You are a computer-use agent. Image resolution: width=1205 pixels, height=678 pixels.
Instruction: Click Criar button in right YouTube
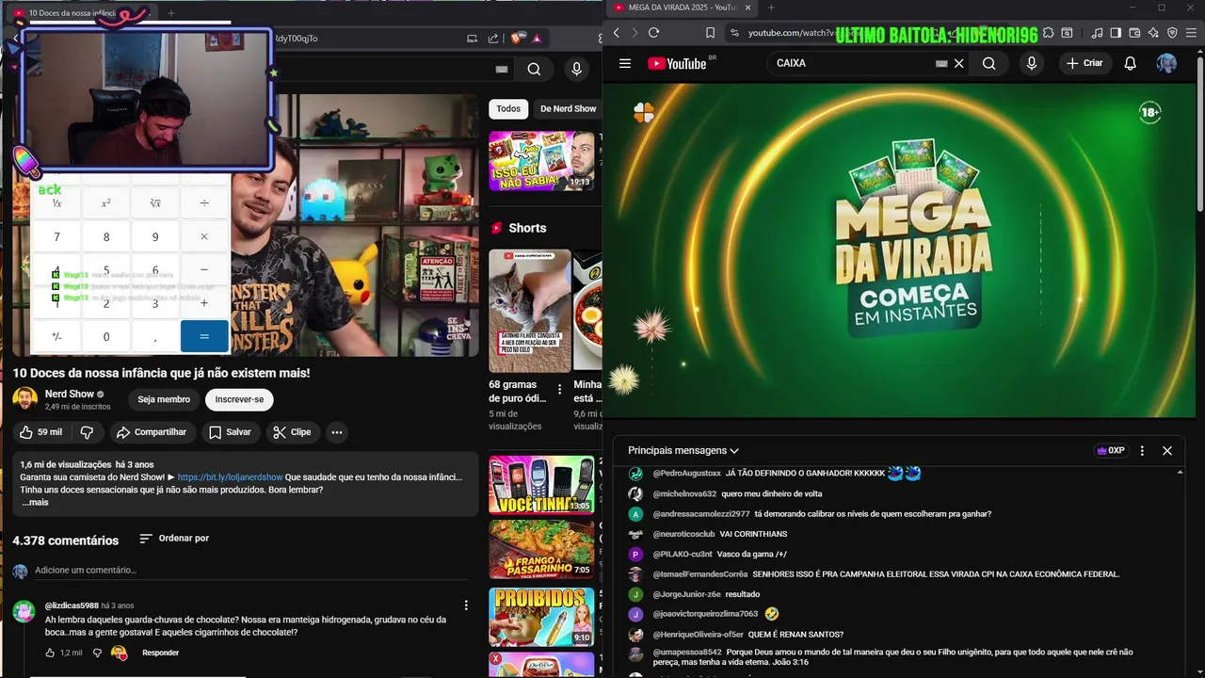point(1084,63)
